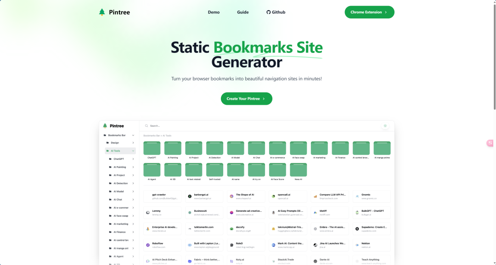Open the Self-hosted folder icon

[x=214, y=170]
